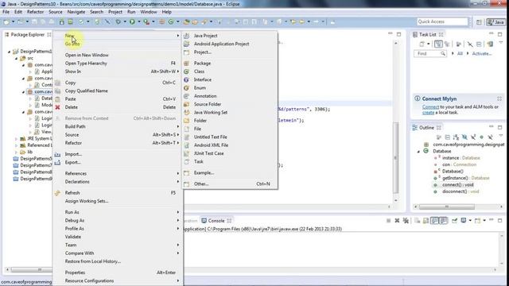Viewport: 509px width, 286px height.
Task: Click the purple Interface icon in submenu
Action: coord(186,79)
